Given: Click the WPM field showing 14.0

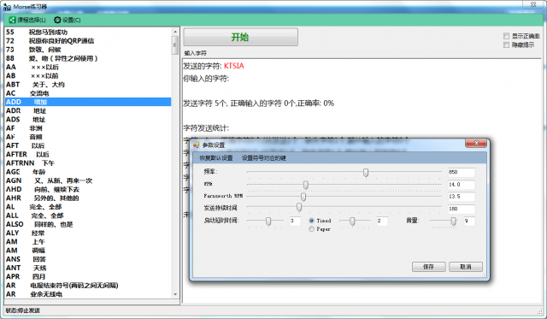Looking at the screenshot, I should point(462,184).
